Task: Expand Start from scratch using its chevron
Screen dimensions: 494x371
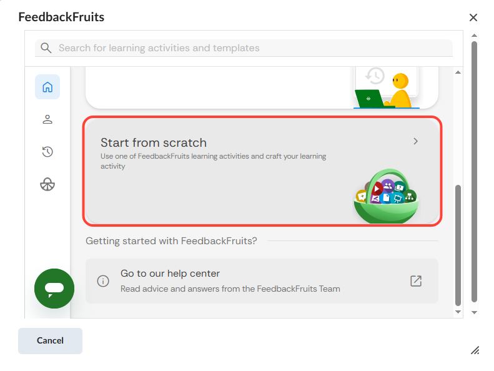Action: coord(416,142)
